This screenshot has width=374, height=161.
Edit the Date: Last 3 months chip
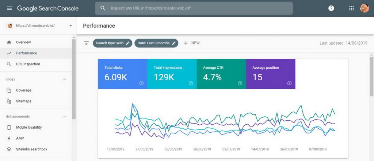coord(156,43)
